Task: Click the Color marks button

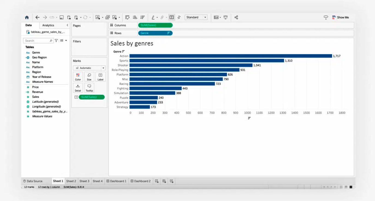Action: point(78,77)
